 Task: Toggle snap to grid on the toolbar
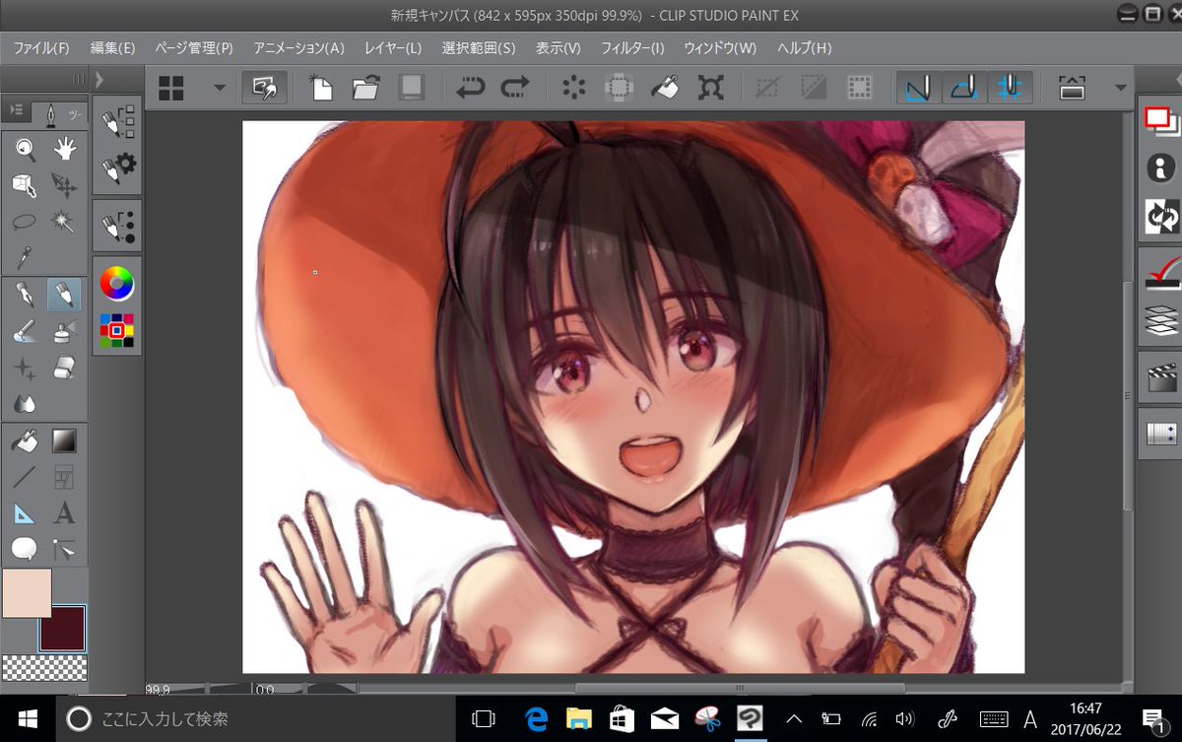[x=1010, y=88]
